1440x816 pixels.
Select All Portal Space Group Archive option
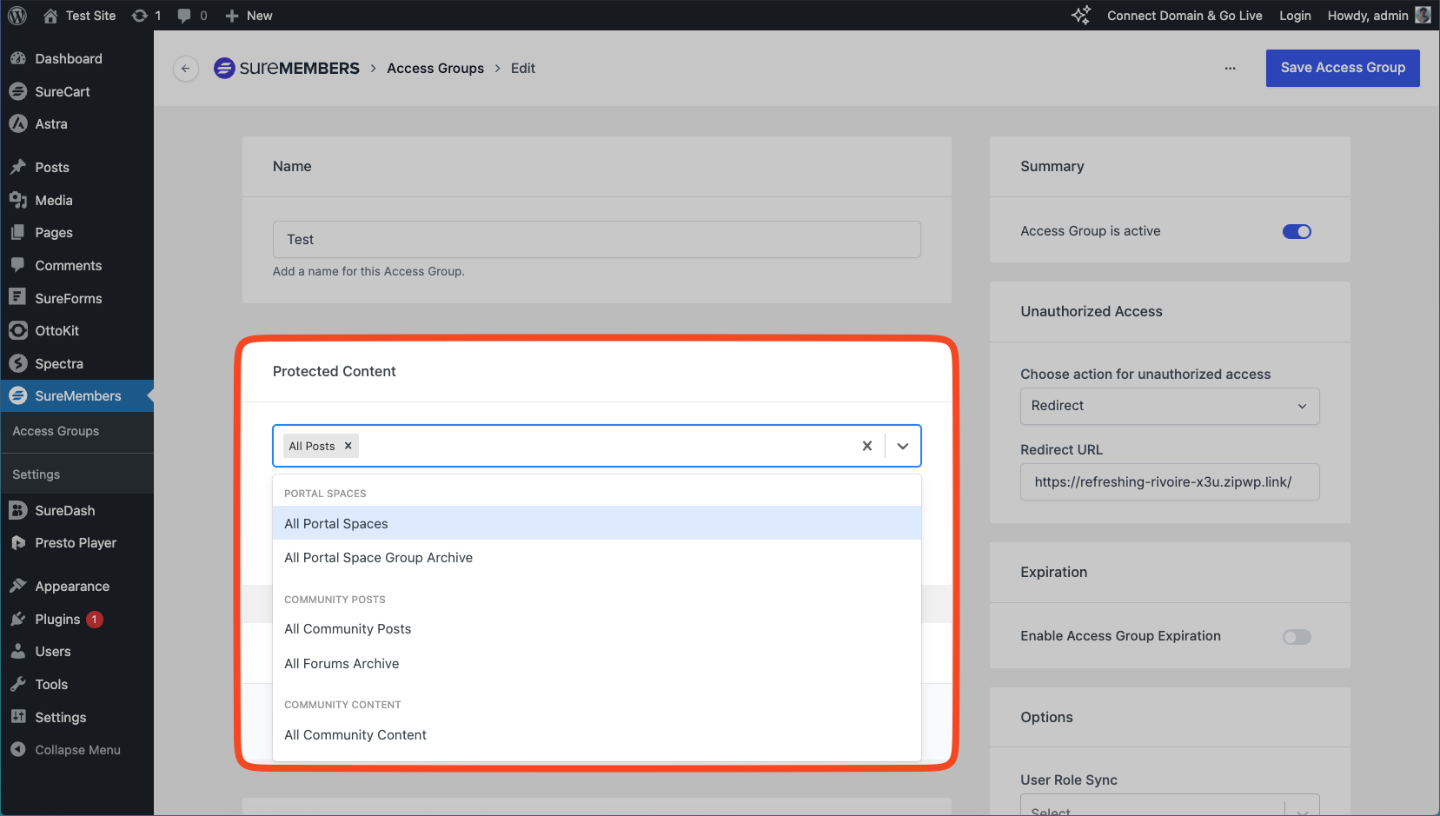click(x=597, y=558)
